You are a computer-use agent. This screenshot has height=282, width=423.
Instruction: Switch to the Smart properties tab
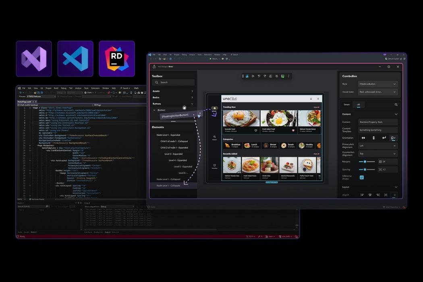click(346, 105)
